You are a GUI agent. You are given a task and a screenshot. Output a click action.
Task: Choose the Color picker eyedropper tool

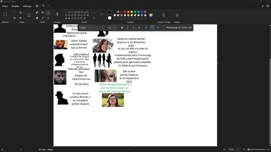pyautogui.click(x=43, y=18)
